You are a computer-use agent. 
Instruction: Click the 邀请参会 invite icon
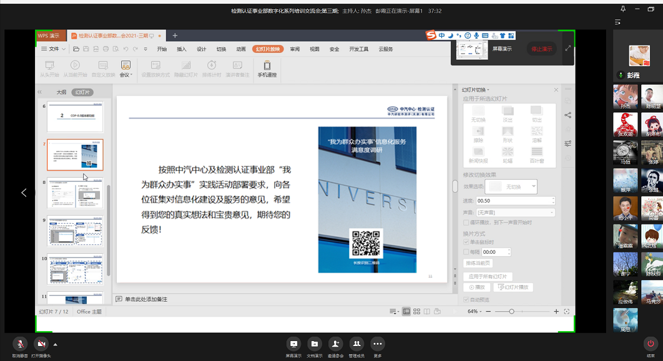tap(335, 344)
